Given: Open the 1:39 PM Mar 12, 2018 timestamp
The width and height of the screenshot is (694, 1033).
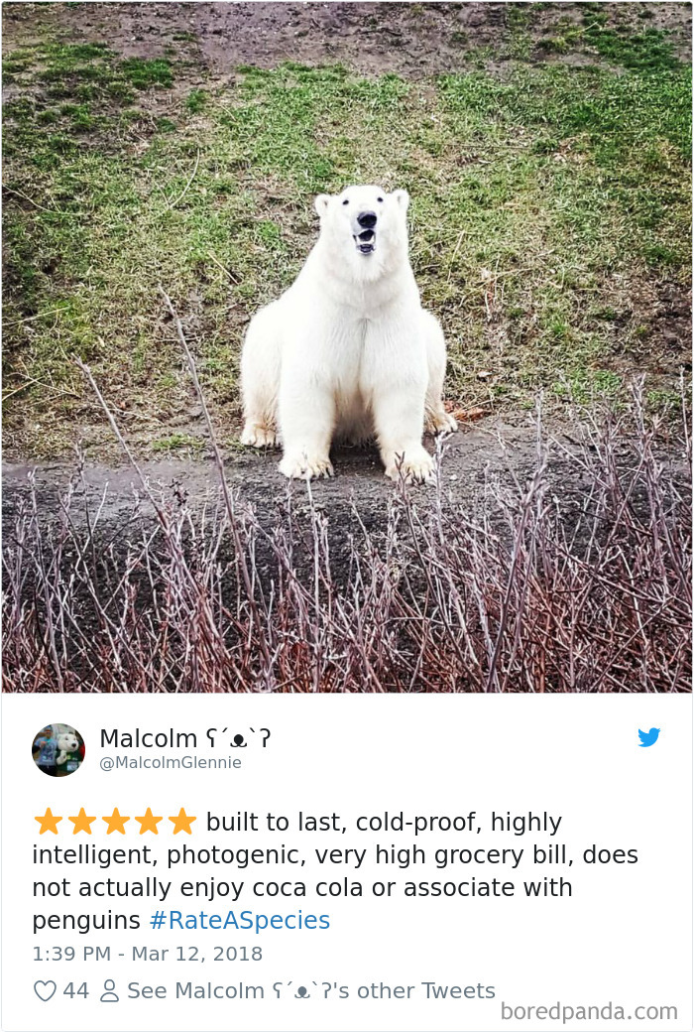Looking at the screenshot, I should [148, 954].
